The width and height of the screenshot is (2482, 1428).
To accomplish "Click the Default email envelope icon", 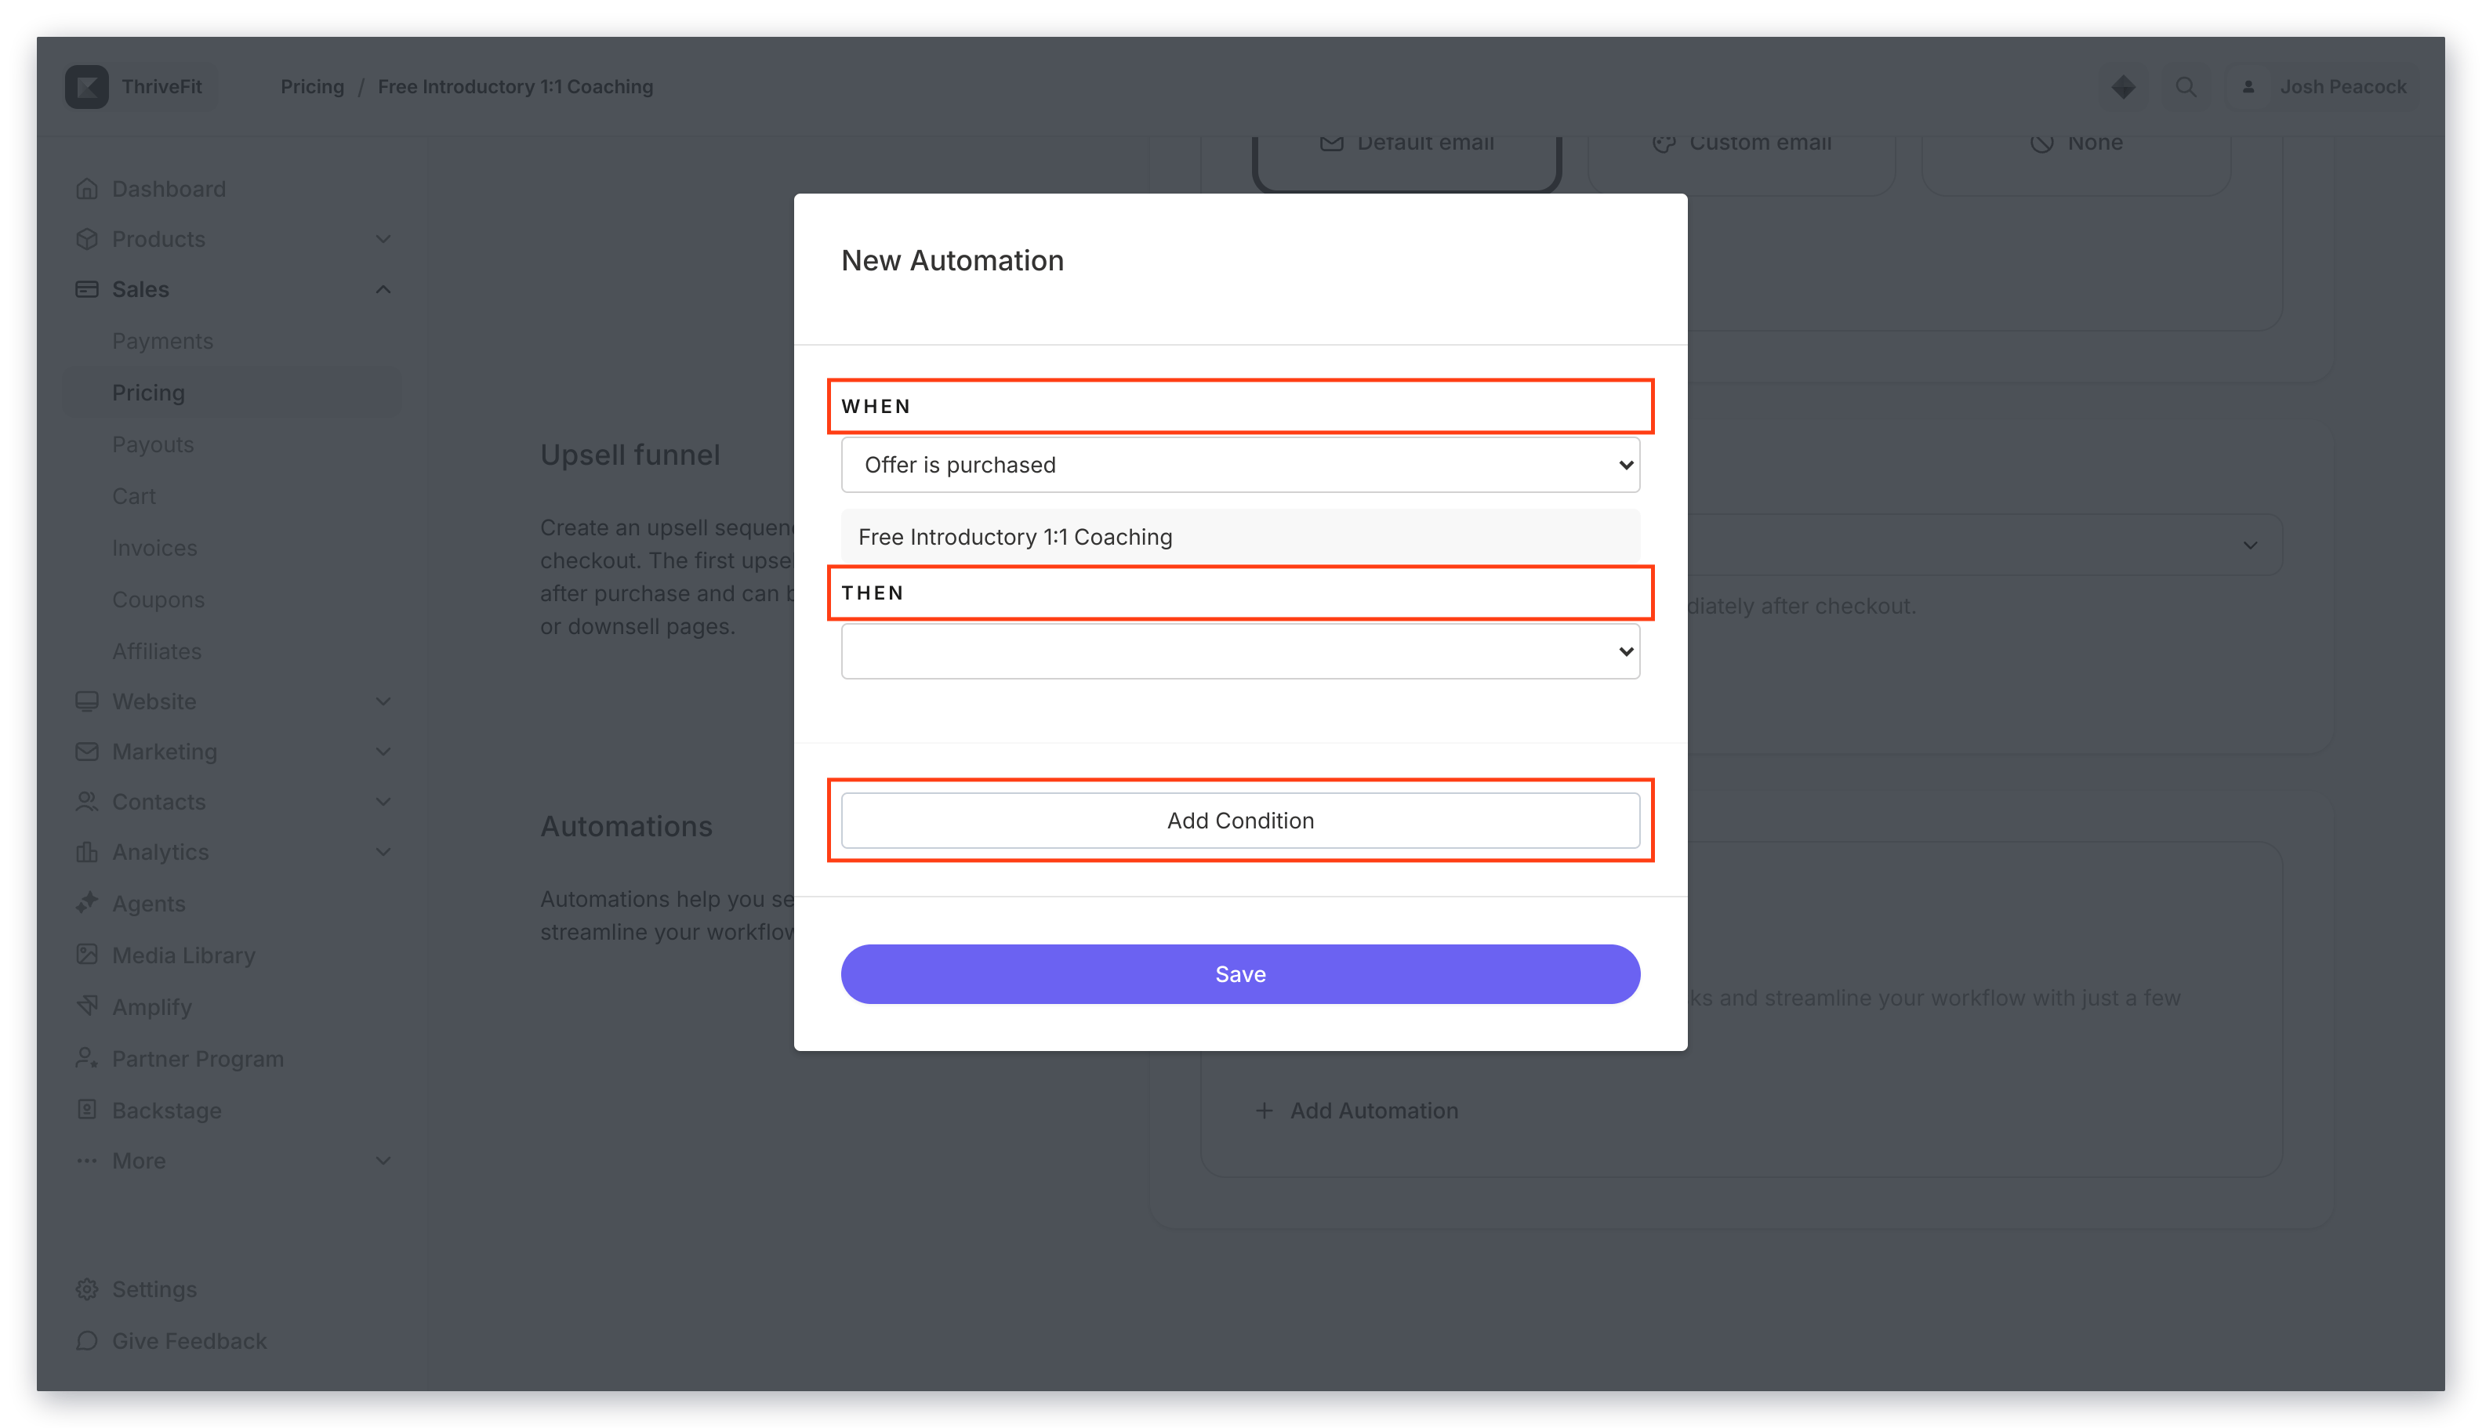I will pos(1330,143).
